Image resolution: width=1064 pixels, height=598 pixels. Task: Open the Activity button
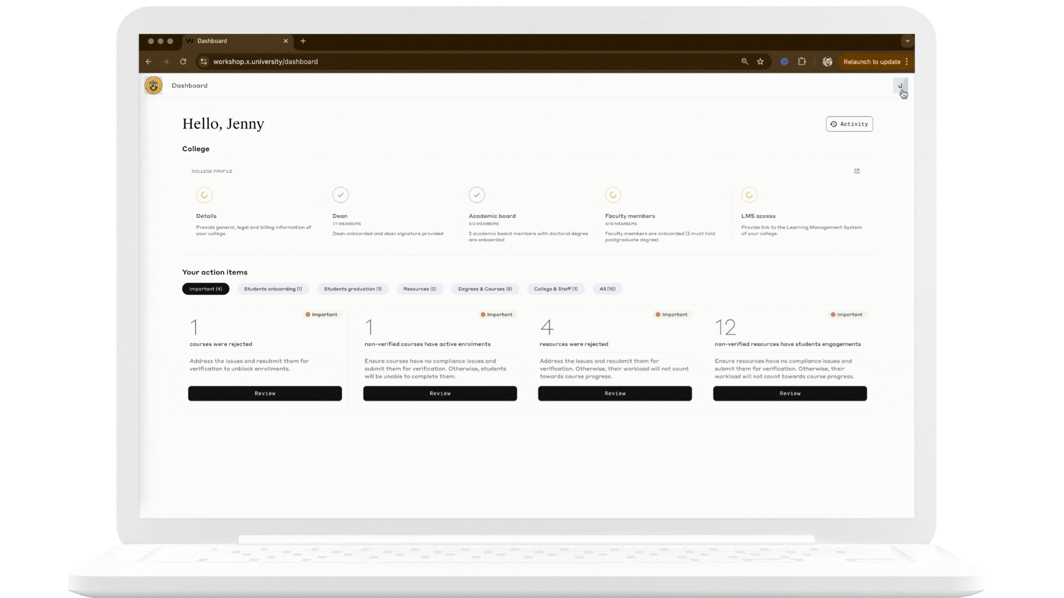pyautogui.click(x=849, y=124)
